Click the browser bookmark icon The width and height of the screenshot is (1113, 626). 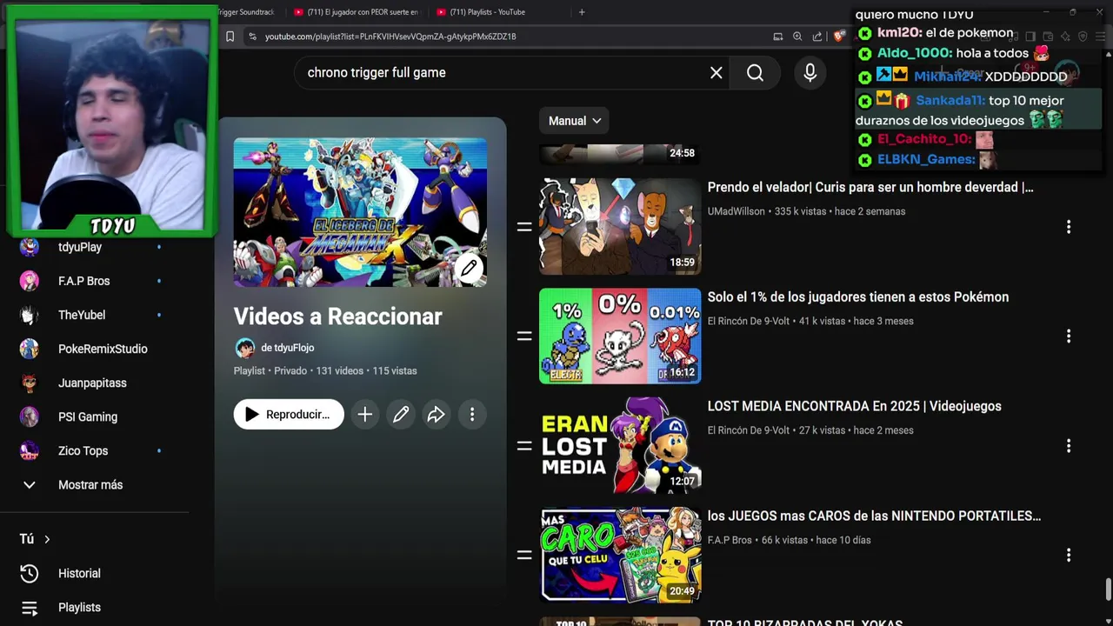[230, 37]
